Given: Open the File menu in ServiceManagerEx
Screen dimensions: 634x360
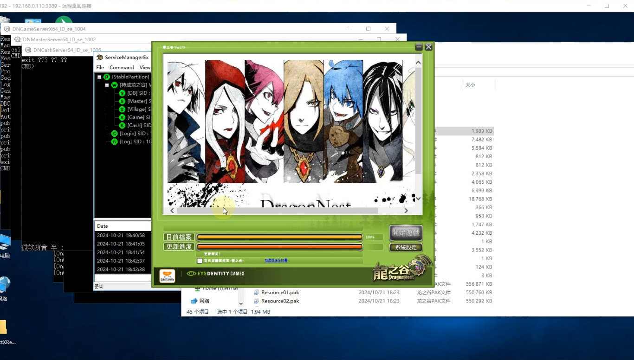Looking at the screenshot, I should coord(100,67).
